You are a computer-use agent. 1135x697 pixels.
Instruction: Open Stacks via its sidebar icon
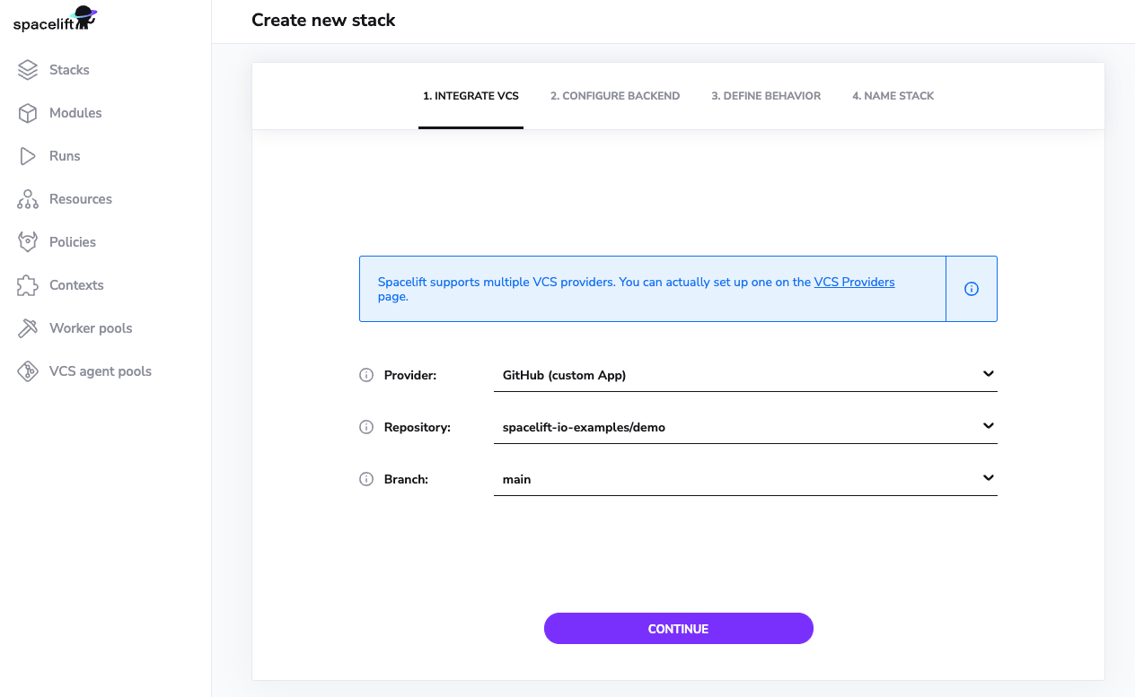[x=28, y=70]
